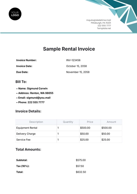Click quantity cell in Delivery Charge row
This screenshot has height=194, width=137.
point(68,134)
